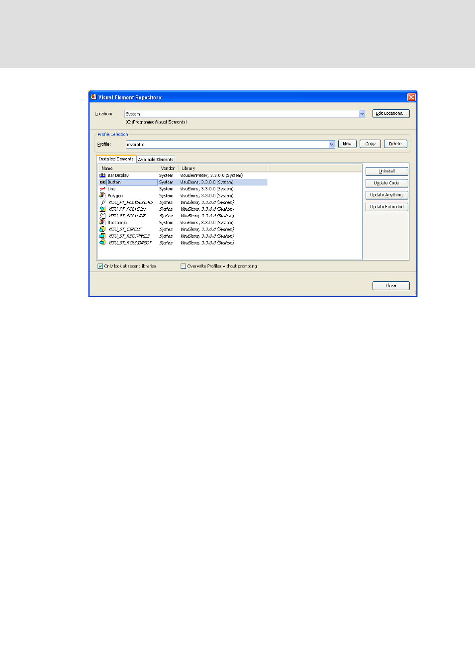Click the VISU_ST_RECTANGLE icon
The height and width of the screenshot is (671, 475).
[x=102, y=236]
